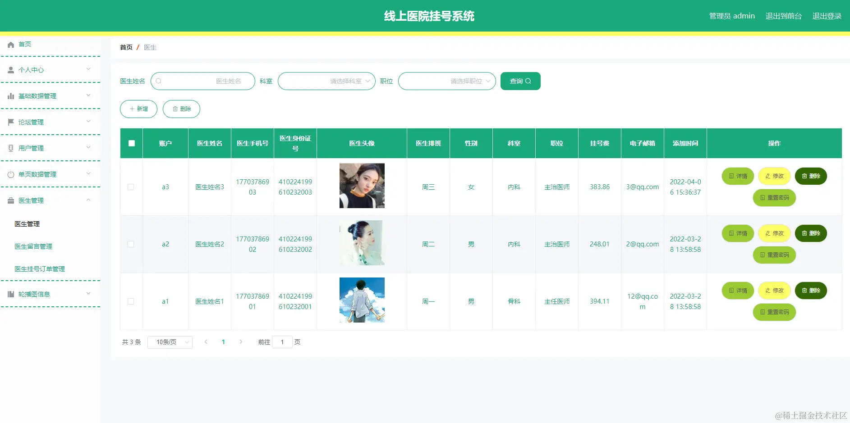Click doctor a2's avatar thumbnail
The image size is (850, 423).
[x=362, y=243]
